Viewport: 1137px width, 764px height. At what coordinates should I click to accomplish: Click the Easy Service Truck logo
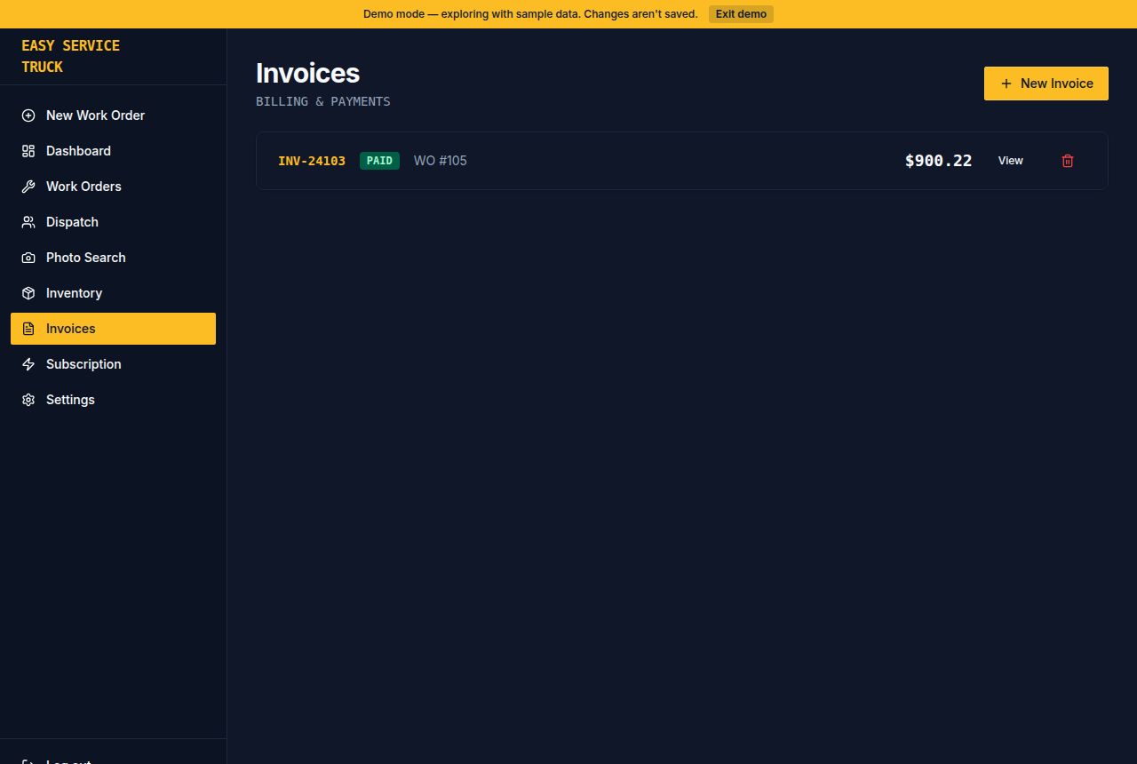click(x=70, y=56)
